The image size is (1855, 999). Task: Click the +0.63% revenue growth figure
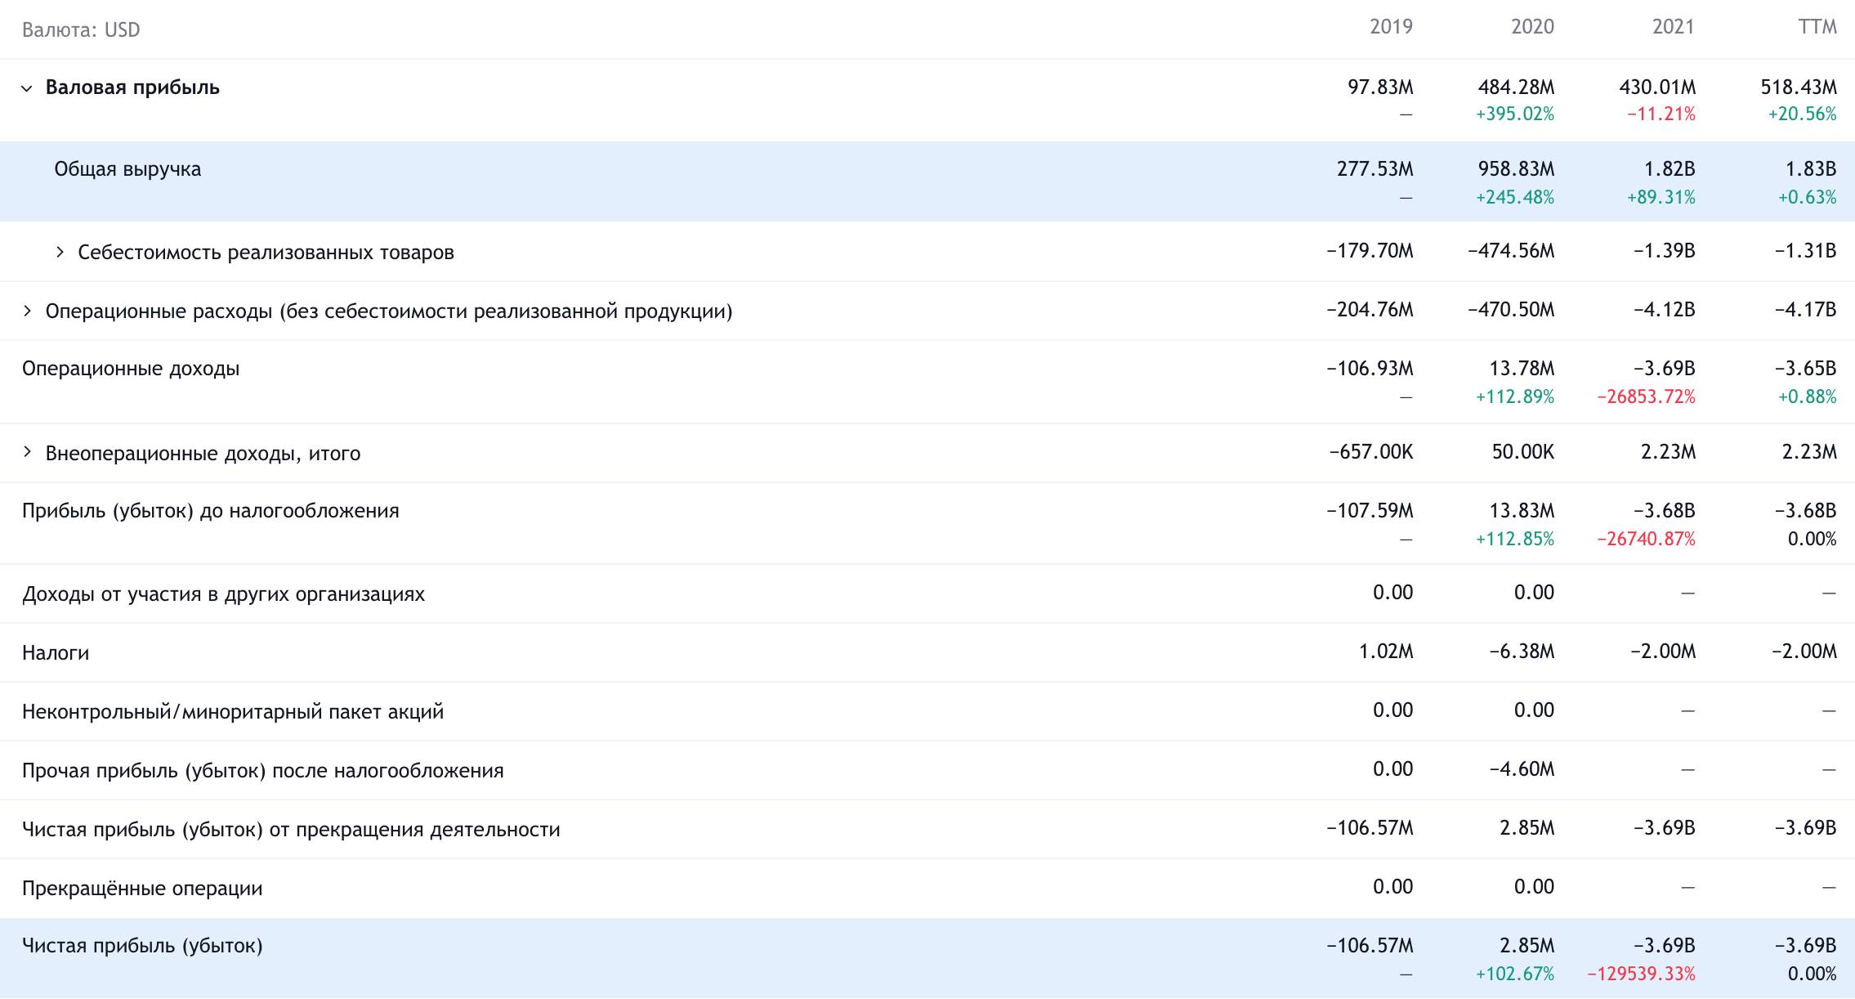click(x=1807, y=198)
